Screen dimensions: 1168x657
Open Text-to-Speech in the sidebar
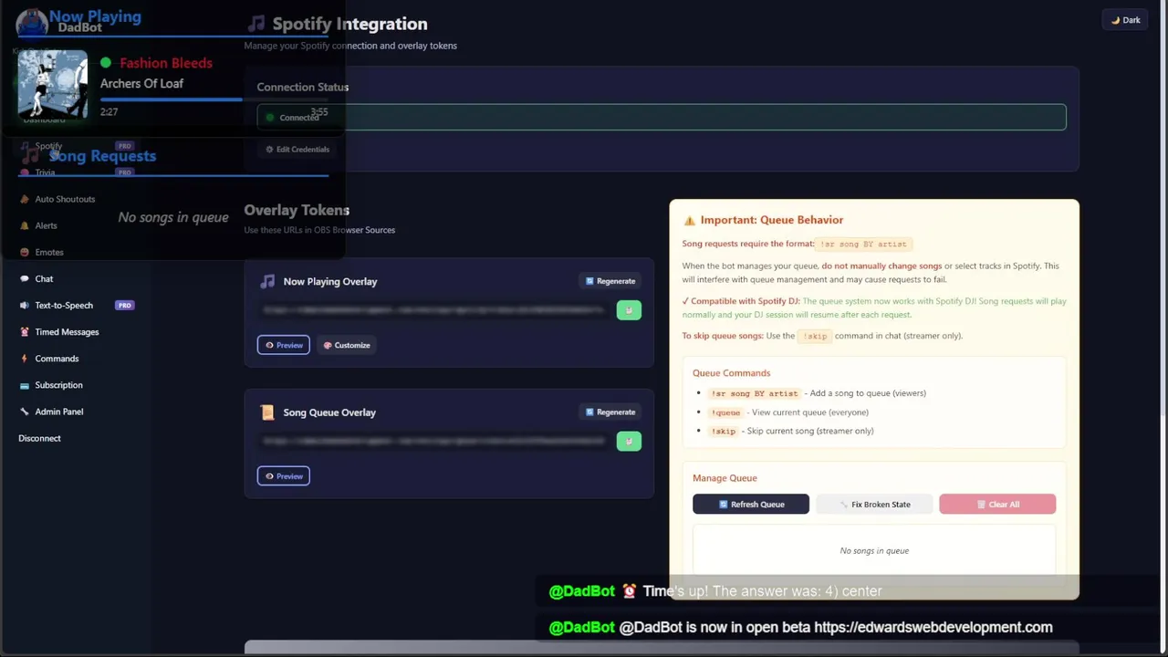pyautogui.click(x=64, y=305)
